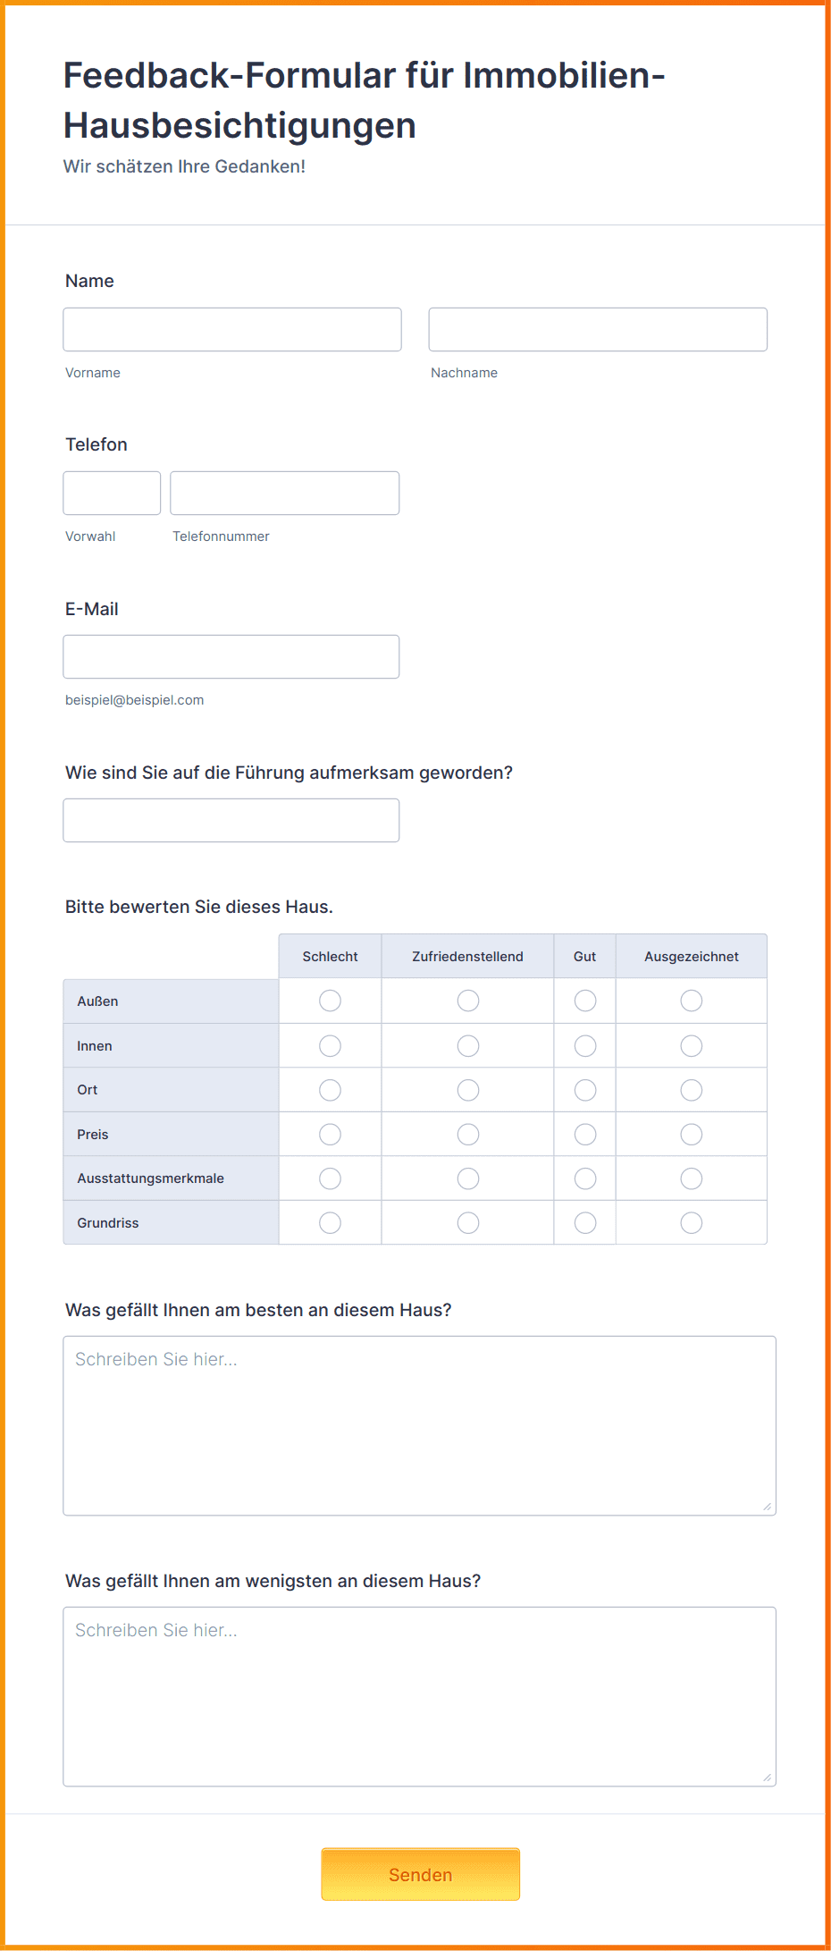Image resolution: width=831 pixels, height=1951 pixels.
Task: Rate Außen as Ausgezeichnet
Action: (x=692, y=1001)
